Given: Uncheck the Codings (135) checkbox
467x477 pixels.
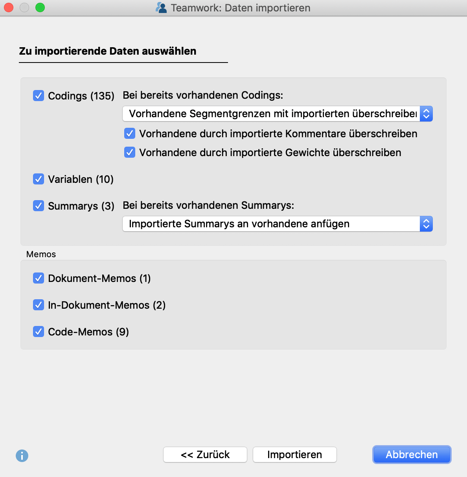Looking at the screenshot, I should 39,96.
